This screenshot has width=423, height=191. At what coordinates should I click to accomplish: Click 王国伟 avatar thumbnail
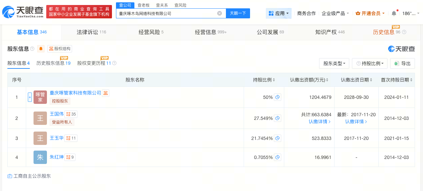pos(40,118)
